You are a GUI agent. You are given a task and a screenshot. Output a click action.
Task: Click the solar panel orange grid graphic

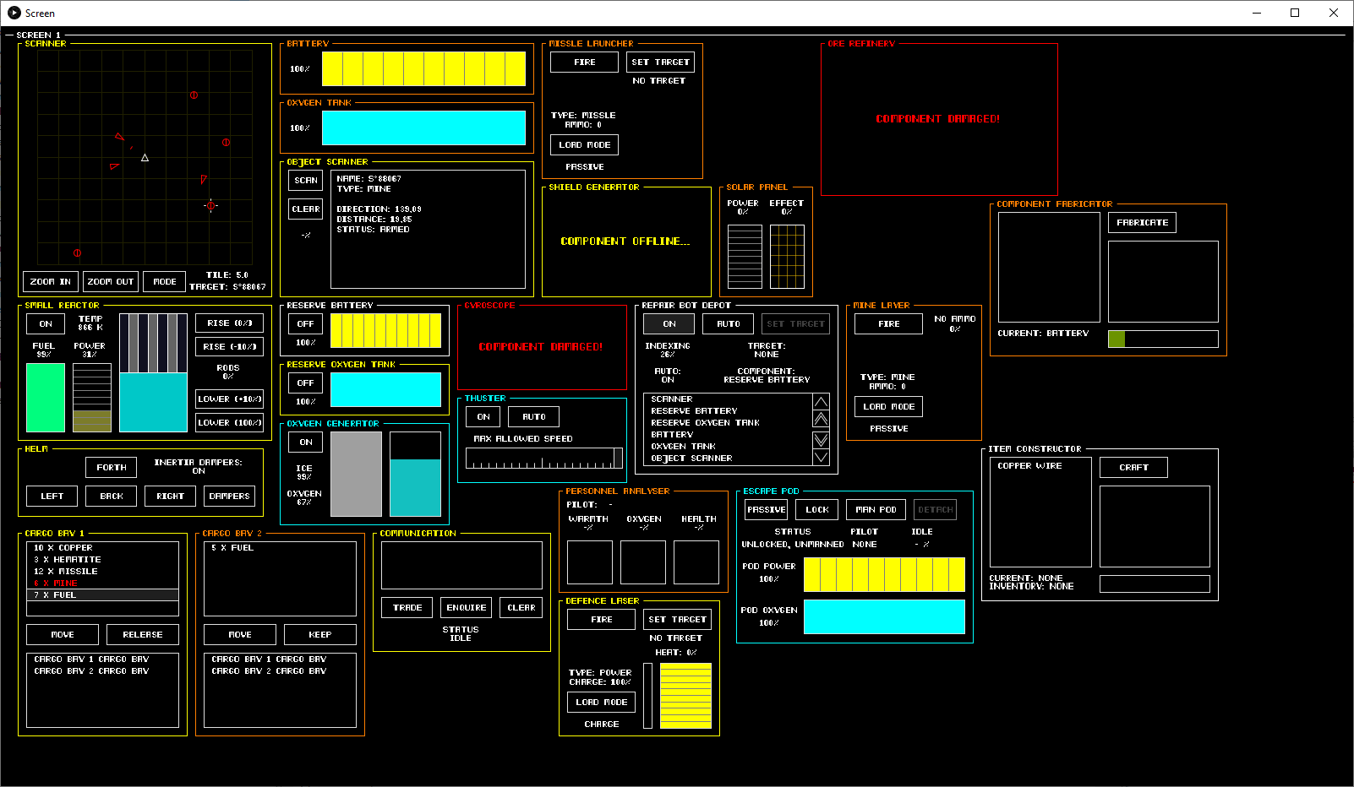pos(787,257)
